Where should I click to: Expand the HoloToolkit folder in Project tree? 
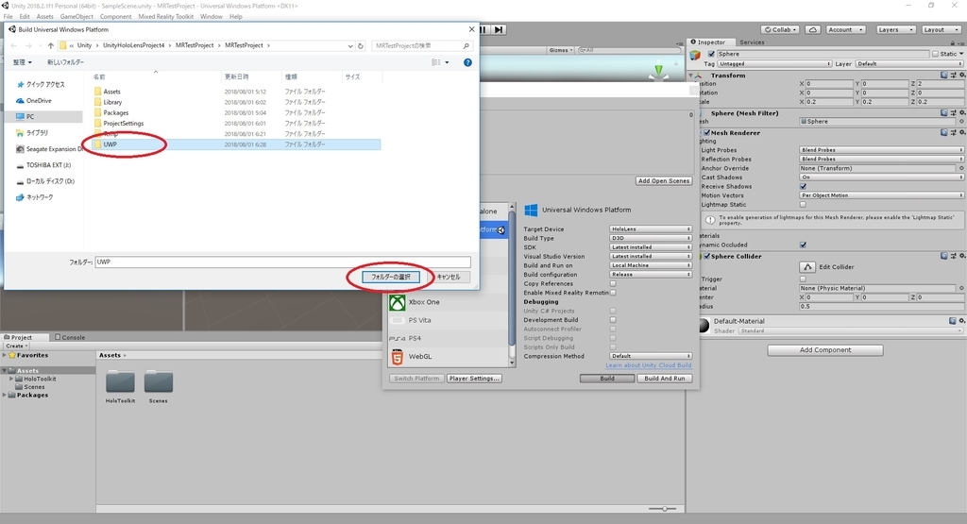(x=11, y=379)
